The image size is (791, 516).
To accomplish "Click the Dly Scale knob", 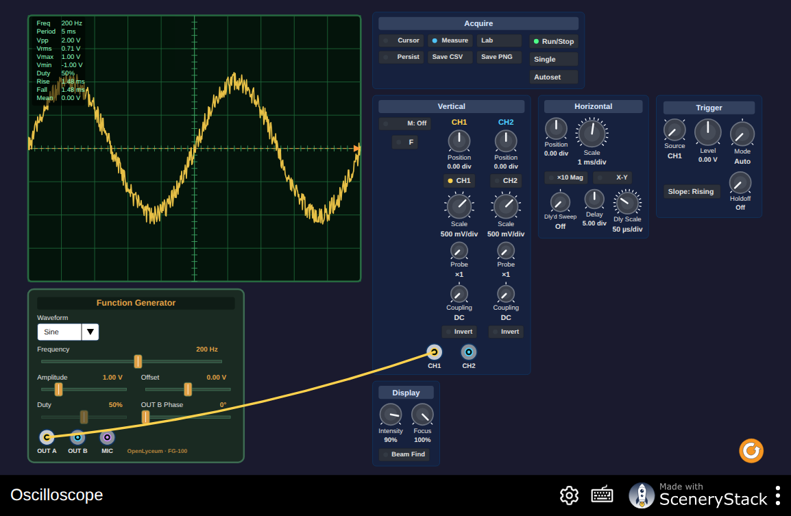I will (x=627, y=203).
